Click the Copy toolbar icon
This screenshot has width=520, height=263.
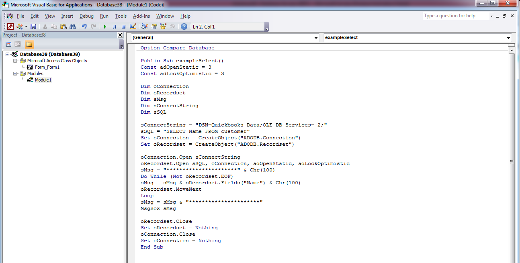pos(54,27)
